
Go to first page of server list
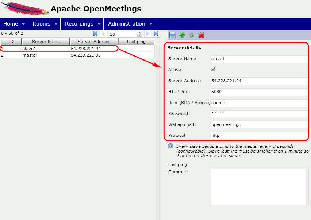95,34
